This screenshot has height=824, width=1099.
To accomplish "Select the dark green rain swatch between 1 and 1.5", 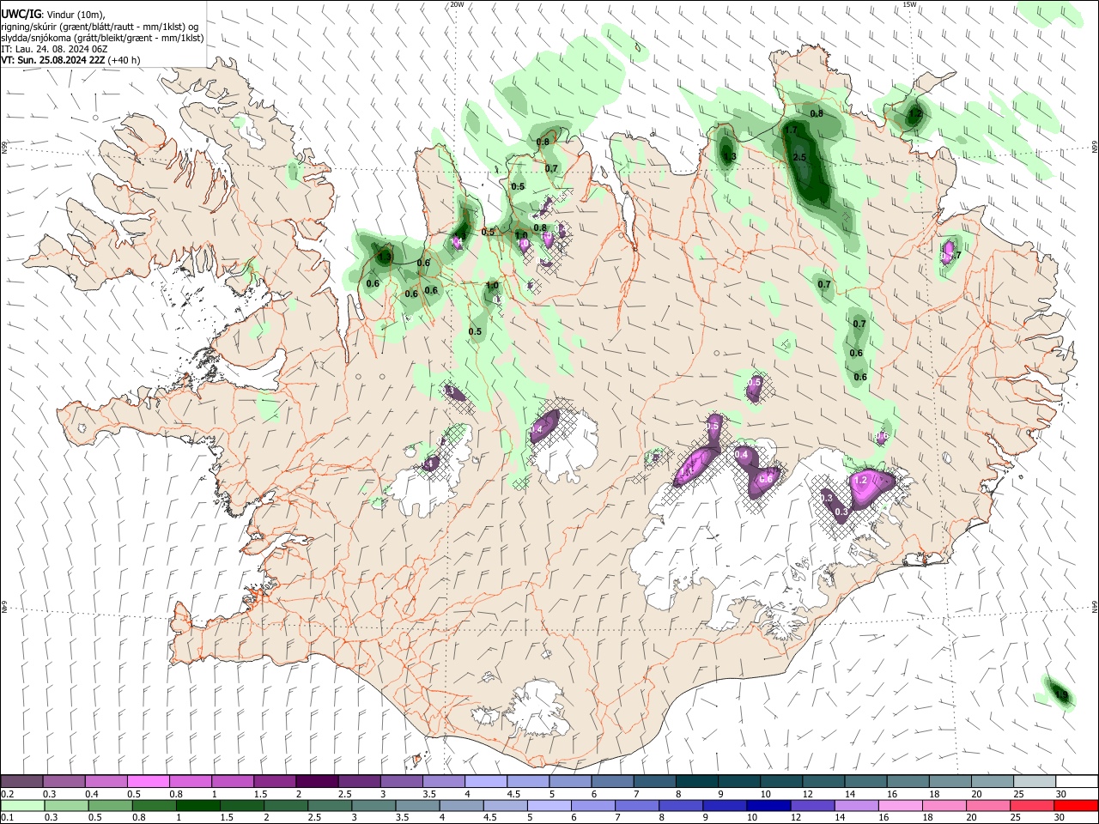I will pyautogui.click(x=198, y=805).
